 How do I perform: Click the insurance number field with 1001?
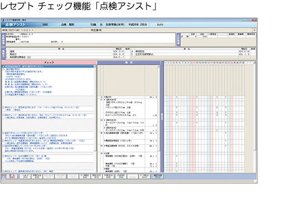[27, 30]
